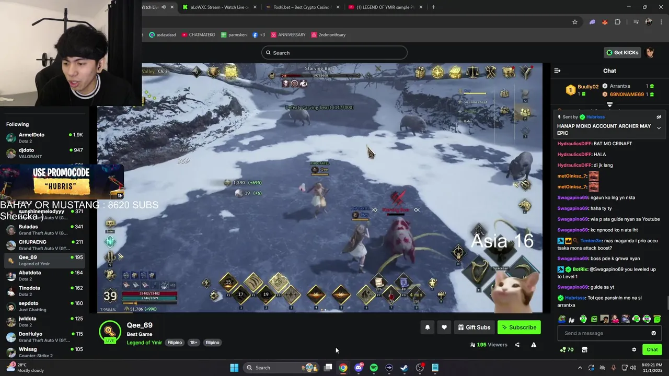
Task: Open the ANNIVERSARY bookmark
Action: coord(288,35)
